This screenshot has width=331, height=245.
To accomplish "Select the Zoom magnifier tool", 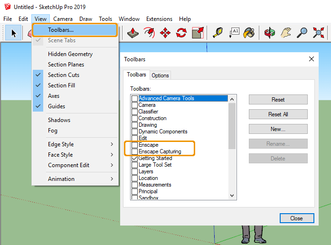I will click(x=302, y=33).
